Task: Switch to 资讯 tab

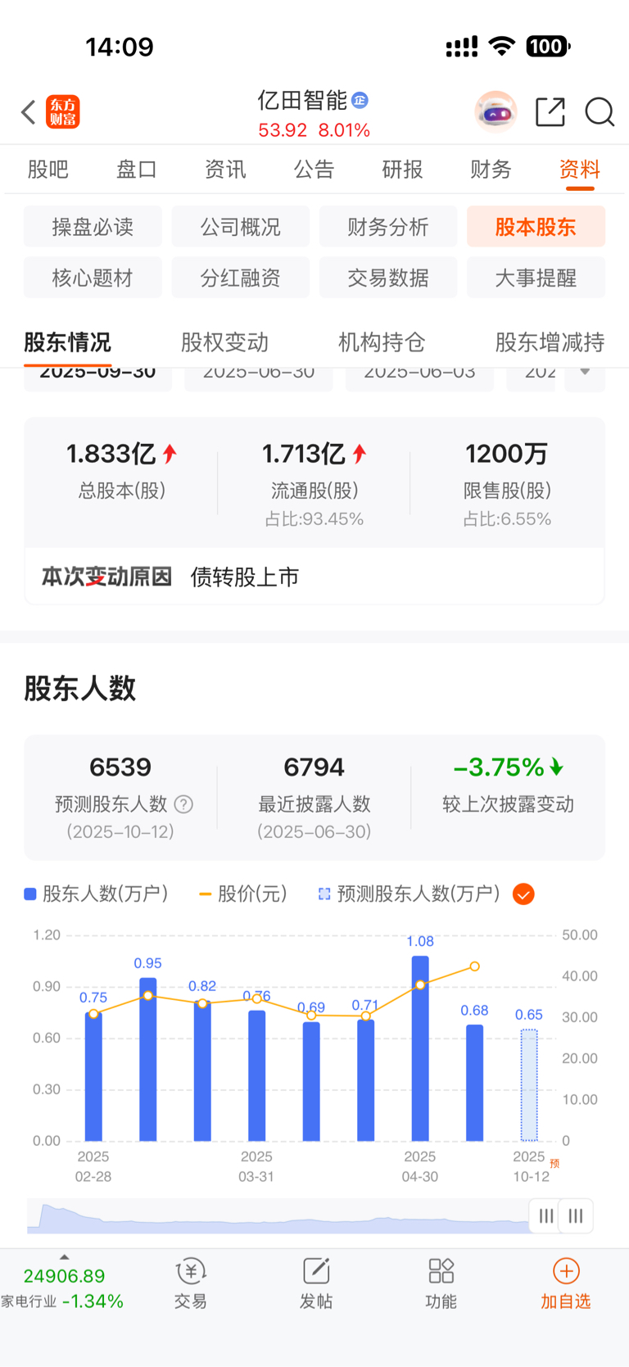Action: (225, 170)
